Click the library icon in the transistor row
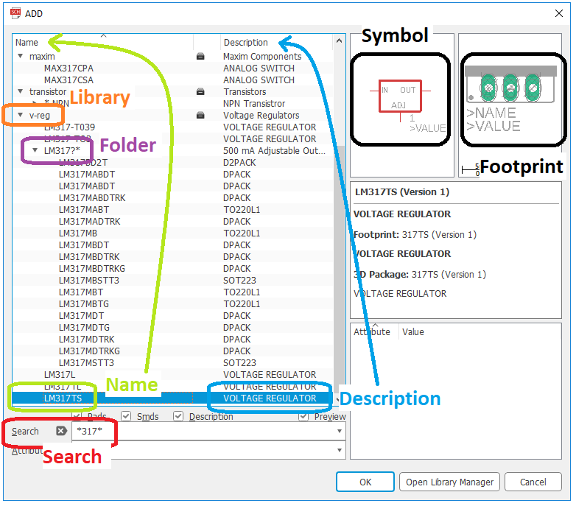 click(x=200, y=92)
